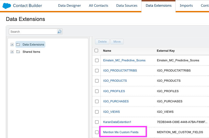Click the Shared Items folder icon
Screen dimensions: 209x138
[x=18, y=52]
